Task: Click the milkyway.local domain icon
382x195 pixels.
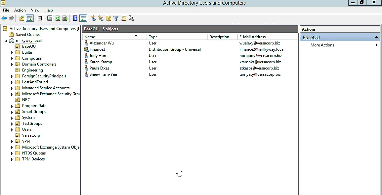Action: [12, 41]
